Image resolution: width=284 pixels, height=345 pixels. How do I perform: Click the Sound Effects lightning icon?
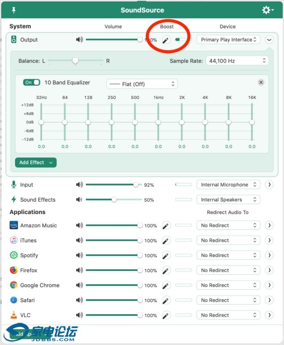tap(14, 199)
